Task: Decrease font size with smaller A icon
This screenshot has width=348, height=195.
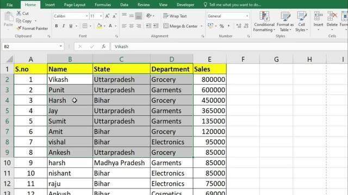Action: click(114, 16)
